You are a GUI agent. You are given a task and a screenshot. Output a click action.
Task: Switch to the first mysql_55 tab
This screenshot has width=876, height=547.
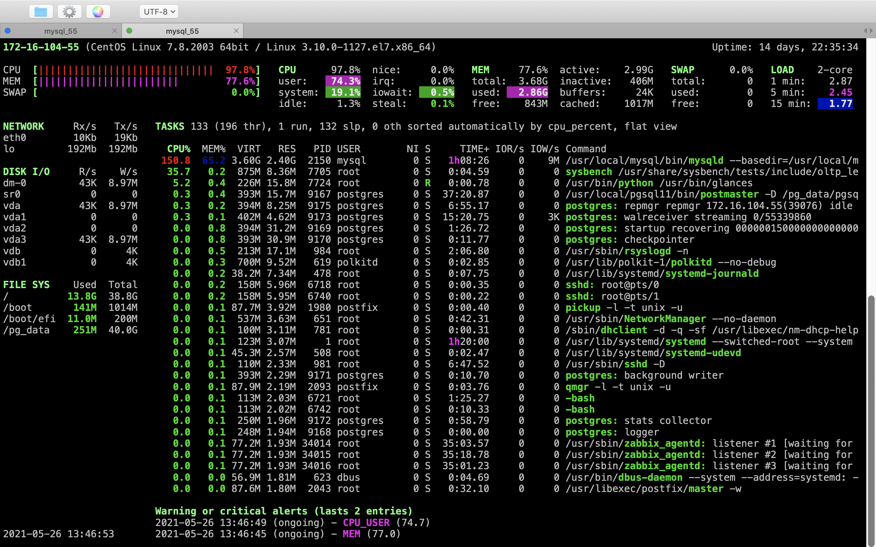61,31
